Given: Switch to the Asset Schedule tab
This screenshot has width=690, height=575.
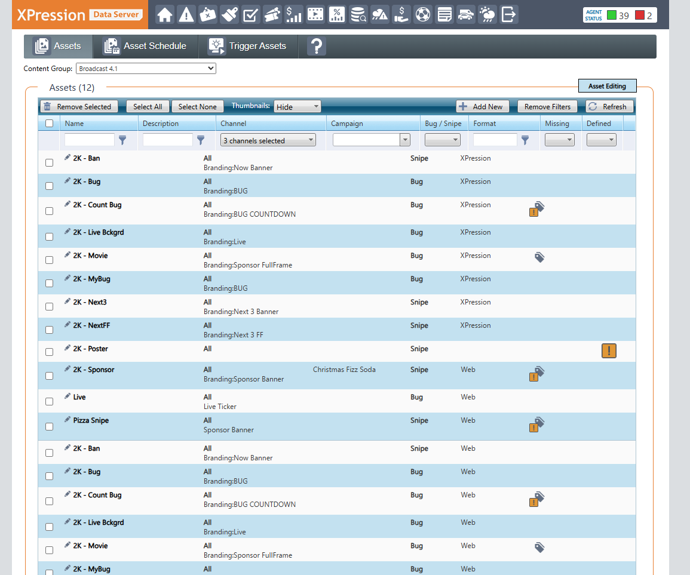Looking at the screenshot, I should (x=145, y=46).
